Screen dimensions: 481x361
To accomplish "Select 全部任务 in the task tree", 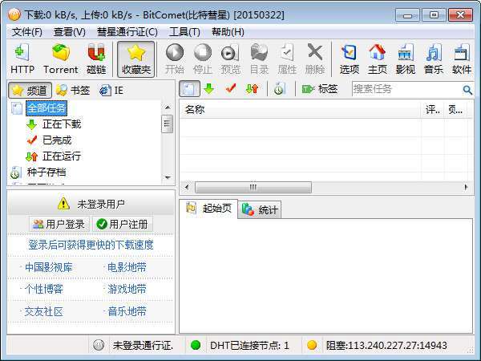I will coord(46,108).
